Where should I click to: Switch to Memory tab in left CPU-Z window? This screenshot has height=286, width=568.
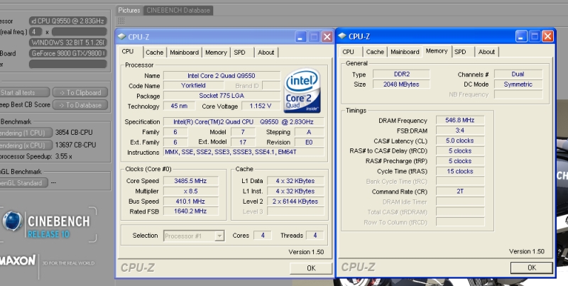(x=216, y=53)
